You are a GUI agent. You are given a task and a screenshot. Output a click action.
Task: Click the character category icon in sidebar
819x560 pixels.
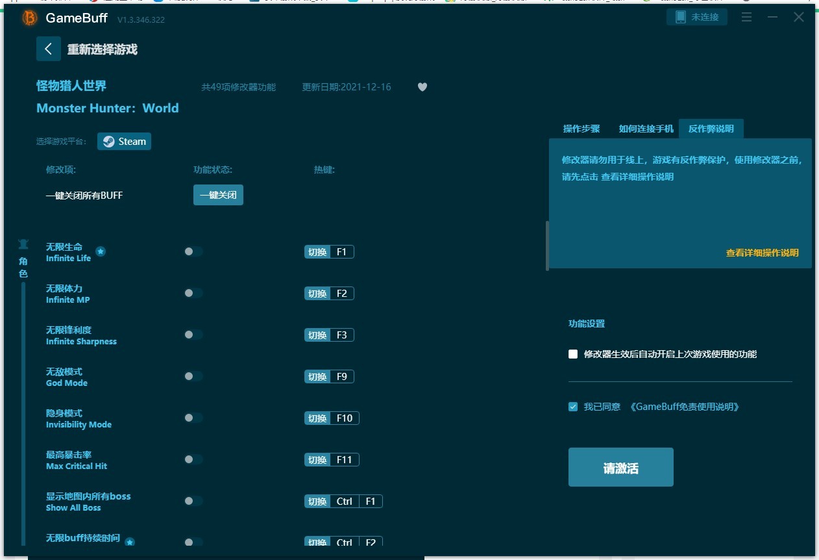click(23, 245)
